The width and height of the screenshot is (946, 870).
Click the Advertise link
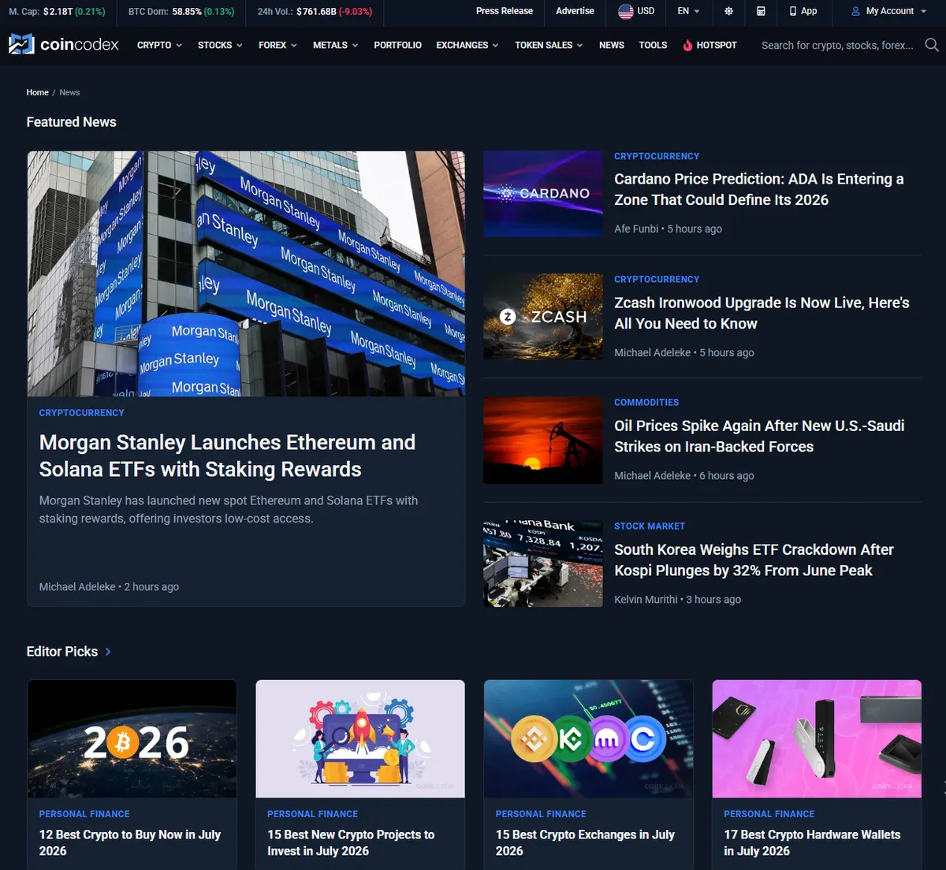(575, 11)
